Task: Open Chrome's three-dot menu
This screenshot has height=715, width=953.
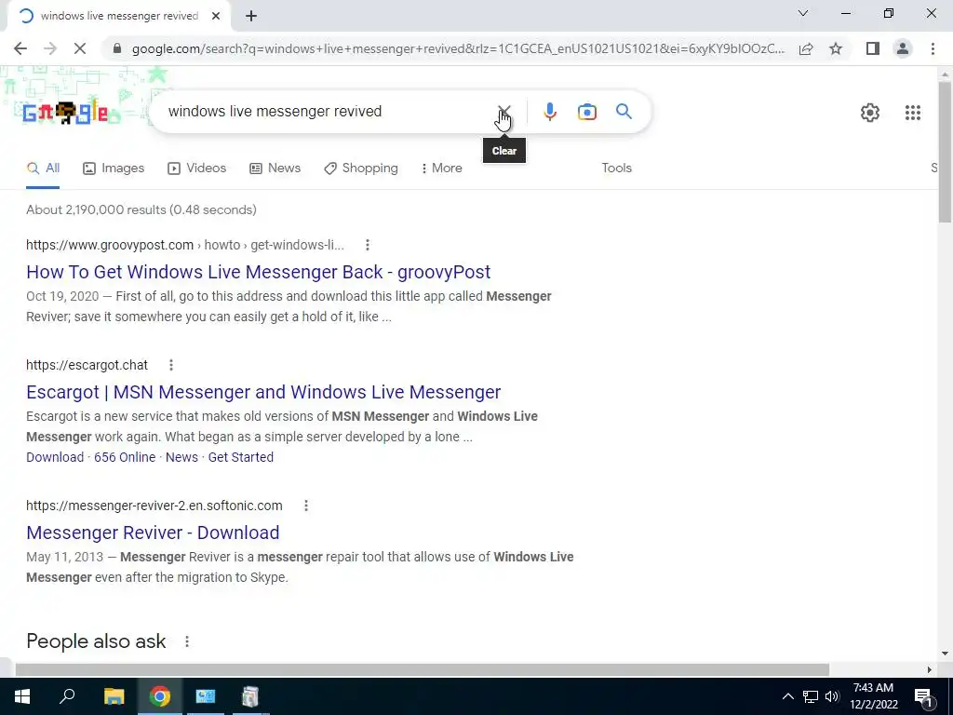Action: pos(933,48)
